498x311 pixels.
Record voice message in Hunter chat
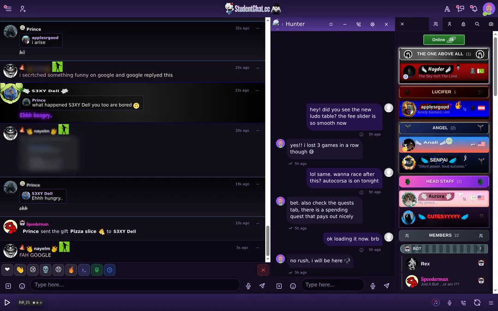[373, 286]
